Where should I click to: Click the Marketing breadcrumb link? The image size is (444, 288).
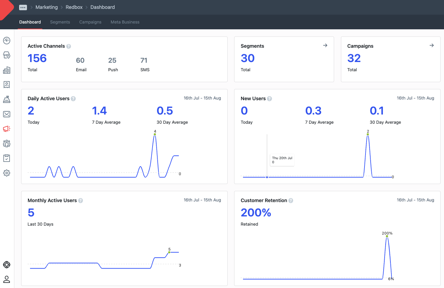pyautogui.click(x=46, y=7)
